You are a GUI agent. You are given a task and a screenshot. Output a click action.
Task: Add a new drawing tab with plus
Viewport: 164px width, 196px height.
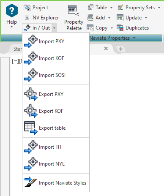(121, 49)
